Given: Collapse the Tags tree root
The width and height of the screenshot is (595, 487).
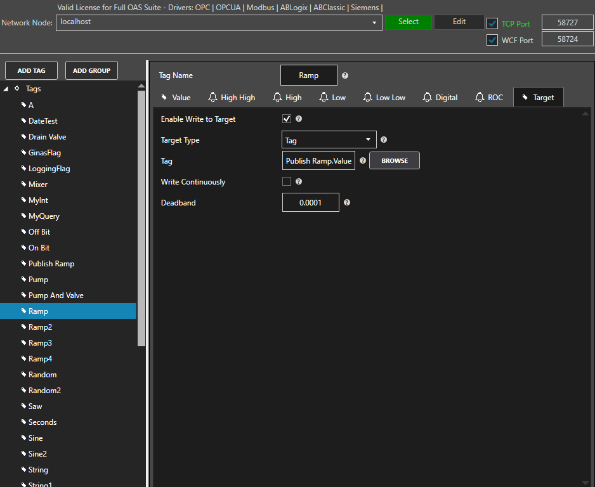Looking at the screenshot, I should point(6,89).
